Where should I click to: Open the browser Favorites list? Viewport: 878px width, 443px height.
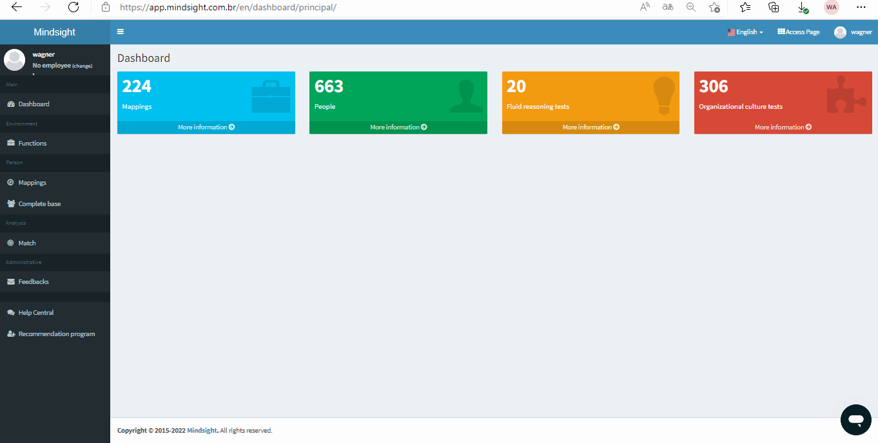pos(745,7)
